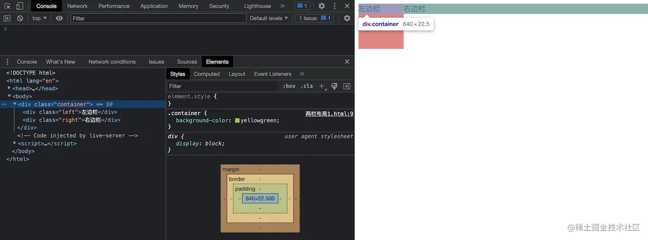Click the padding box in box model
The height and width of the screenshot is (240, 648).
click(260, 188)
